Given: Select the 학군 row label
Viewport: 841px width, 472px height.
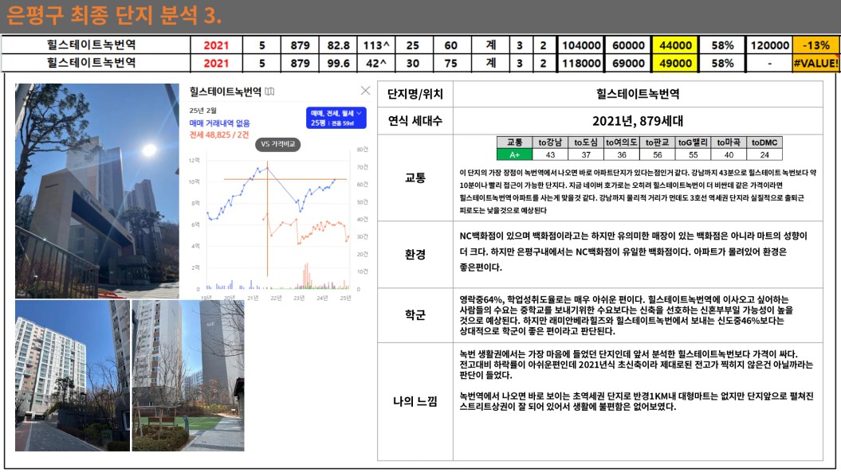Looking at the screenshot, I should point(415,315).
